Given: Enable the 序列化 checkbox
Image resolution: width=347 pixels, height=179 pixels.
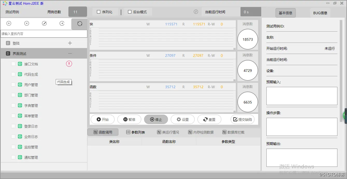Looking at the screenshot, I should (x=98, y=12).
